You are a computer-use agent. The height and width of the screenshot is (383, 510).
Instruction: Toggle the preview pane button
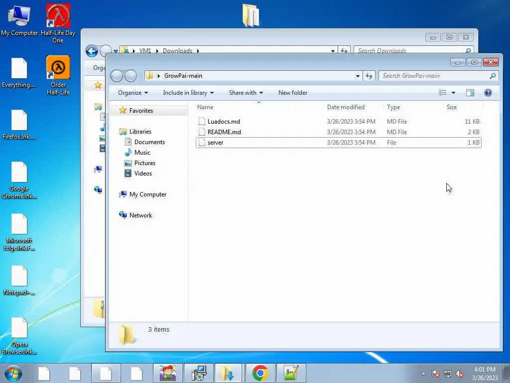pos(470,93)
